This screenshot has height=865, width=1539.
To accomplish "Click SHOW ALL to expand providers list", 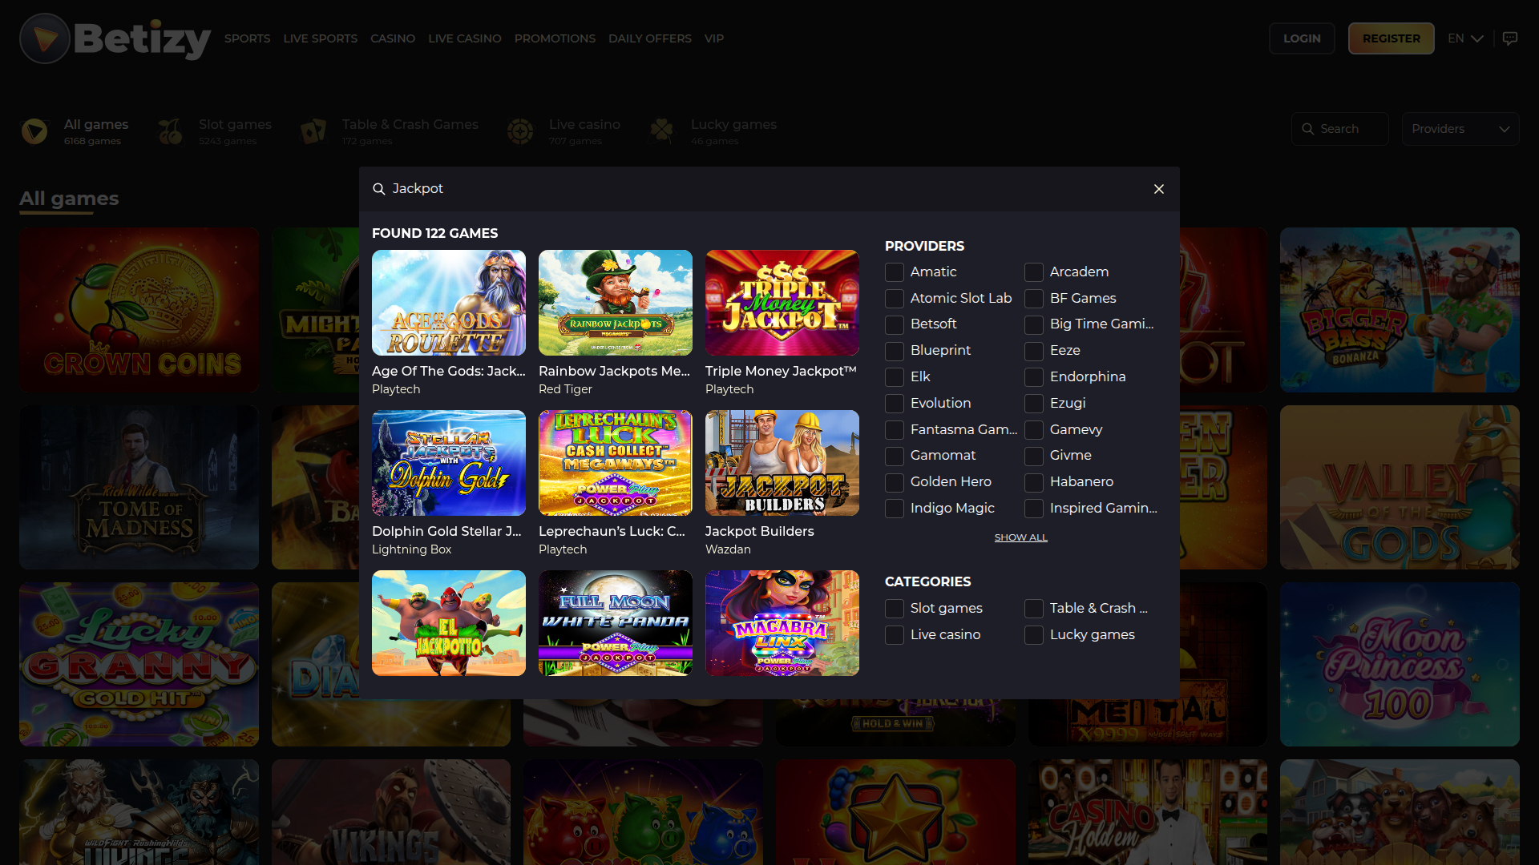I will point(1020,537).
